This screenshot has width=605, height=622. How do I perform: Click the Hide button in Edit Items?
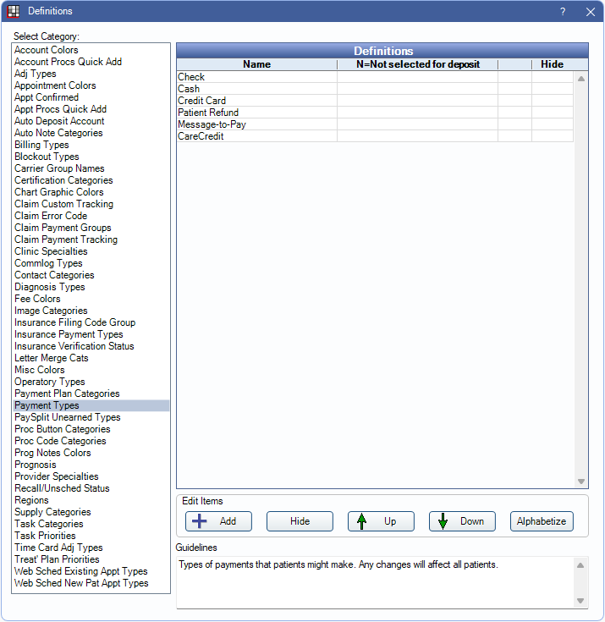click(x=300, y=521)
